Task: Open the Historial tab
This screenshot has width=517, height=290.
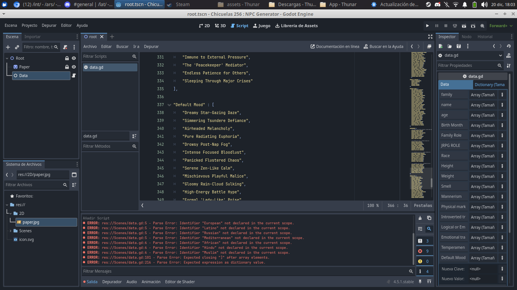Action: (485, 37)
